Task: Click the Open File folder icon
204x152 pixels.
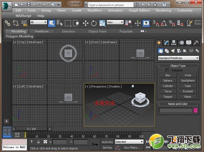Action: pyautogui.click(x=22, y=5)
